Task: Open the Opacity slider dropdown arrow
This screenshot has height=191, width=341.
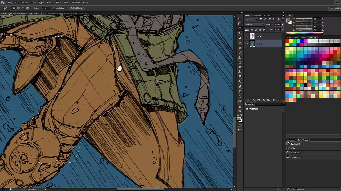Action: [282, 25]
